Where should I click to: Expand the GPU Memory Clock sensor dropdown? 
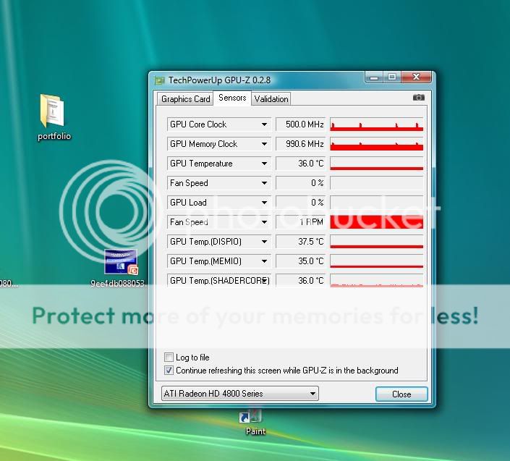click(x=264, y=144)
